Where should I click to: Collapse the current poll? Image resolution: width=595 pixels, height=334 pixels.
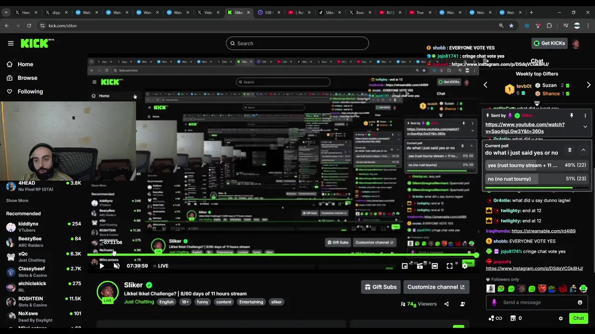583,150
